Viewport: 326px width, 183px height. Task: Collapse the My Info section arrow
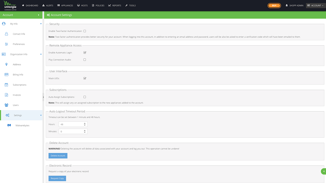click(x=41, y=24)
